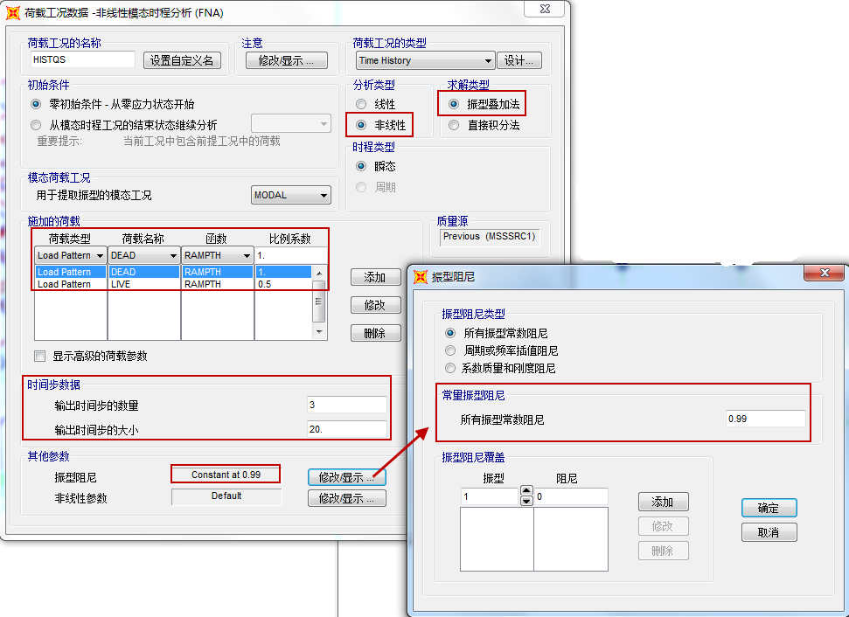Click 确定 to confirm modal damping
849x617 pixels.
point(769,508)
